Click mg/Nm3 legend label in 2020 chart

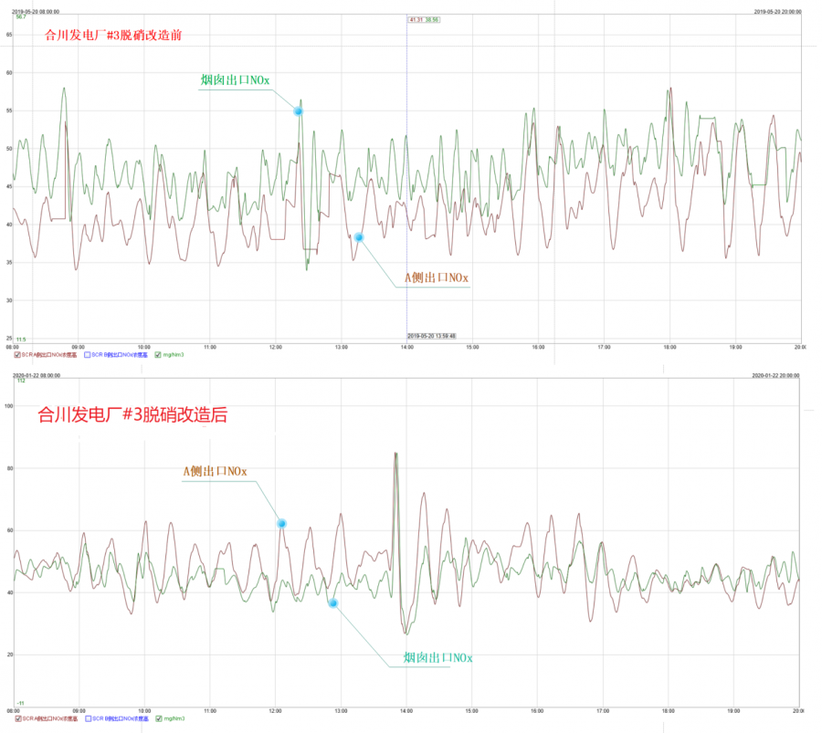point(174,719)
